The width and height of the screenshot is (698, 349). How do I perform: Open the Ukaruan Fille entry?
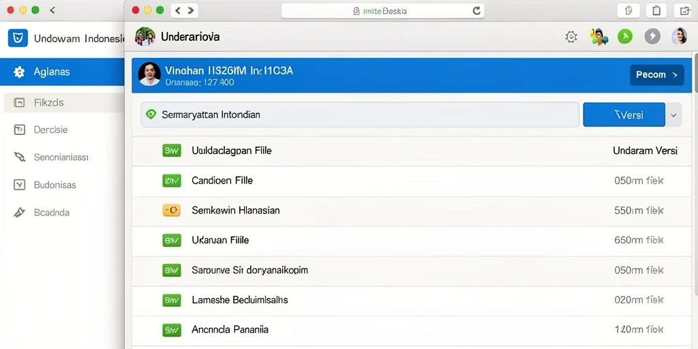coord(412,241)
